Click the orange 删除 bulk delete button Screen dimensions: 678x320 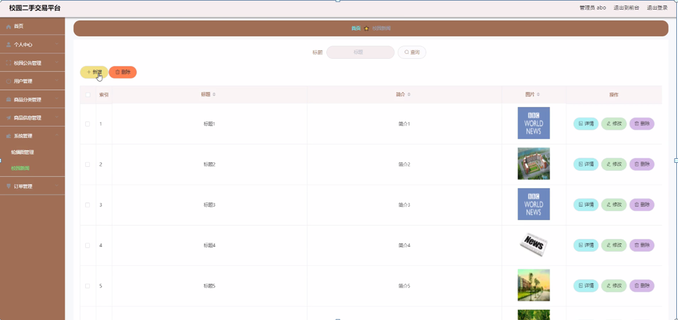tap(123, 72)
